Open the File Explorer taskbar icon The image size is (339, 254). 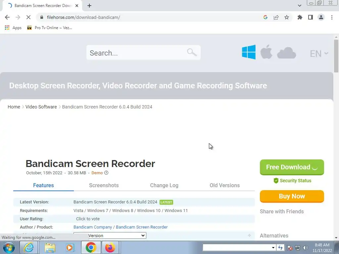point(50,247)
